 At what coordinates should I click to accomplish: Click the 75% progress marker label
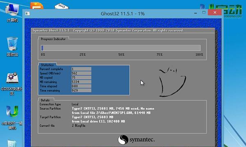tap(159, 55)
